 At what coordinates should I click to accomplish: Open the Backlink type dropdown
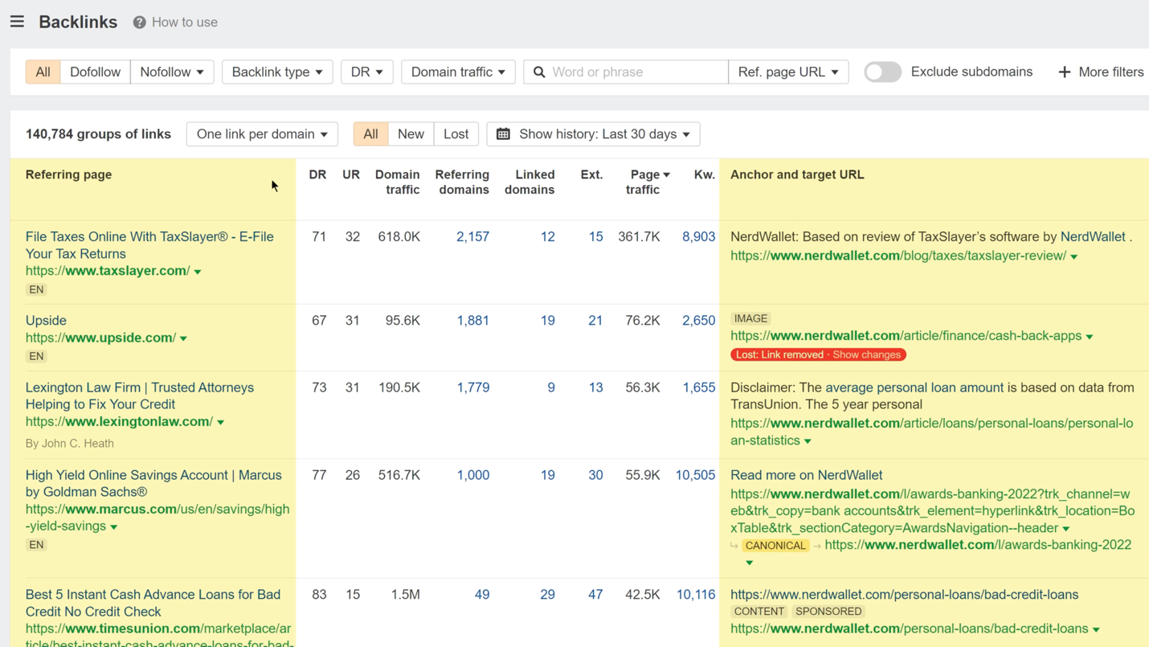(277, 72)
